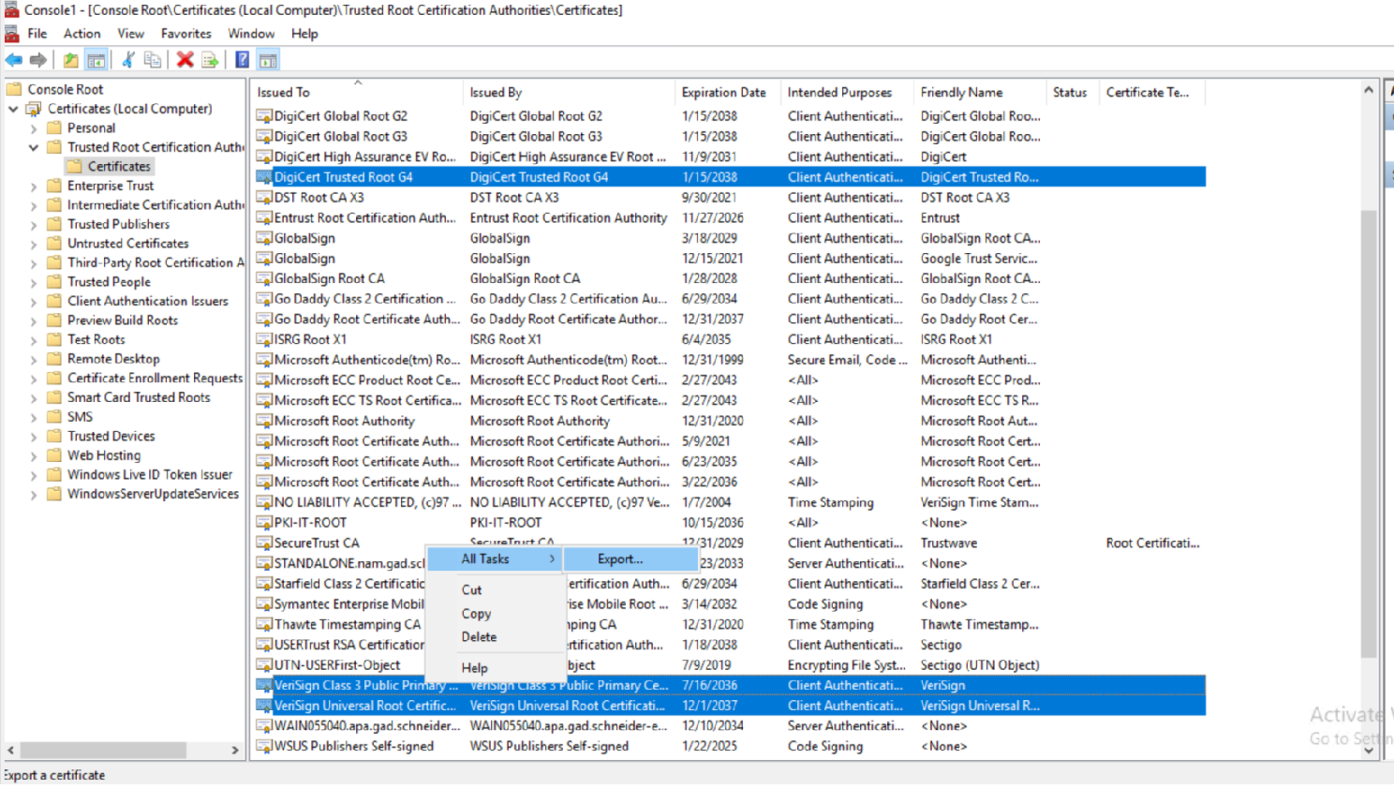This screenshot has height=789, width=1394.
Task: Click the folder icon next to Enterprise Trust
Action: [x=53, y=186]
